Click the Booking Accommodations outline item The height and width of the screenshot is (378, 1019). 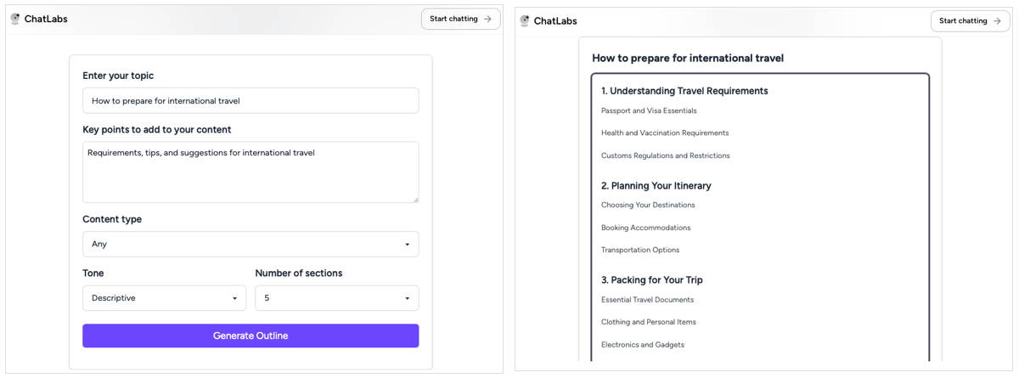[645, 228]
